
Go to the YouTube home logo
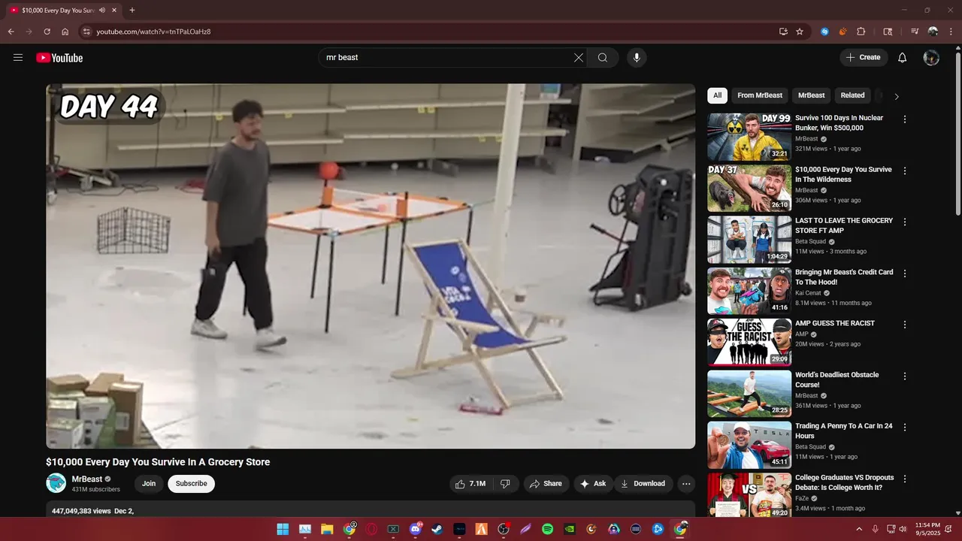click(59, 58)
